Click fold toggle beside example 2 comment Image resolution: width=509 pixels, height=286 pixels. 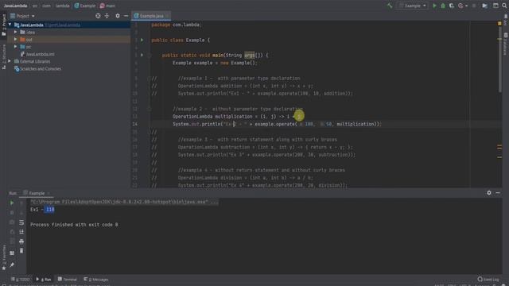click(150, 109)
